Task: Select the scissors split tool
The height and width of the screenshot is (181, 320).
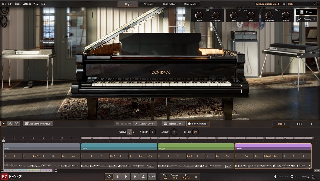Action: click(x=17, y=124)
